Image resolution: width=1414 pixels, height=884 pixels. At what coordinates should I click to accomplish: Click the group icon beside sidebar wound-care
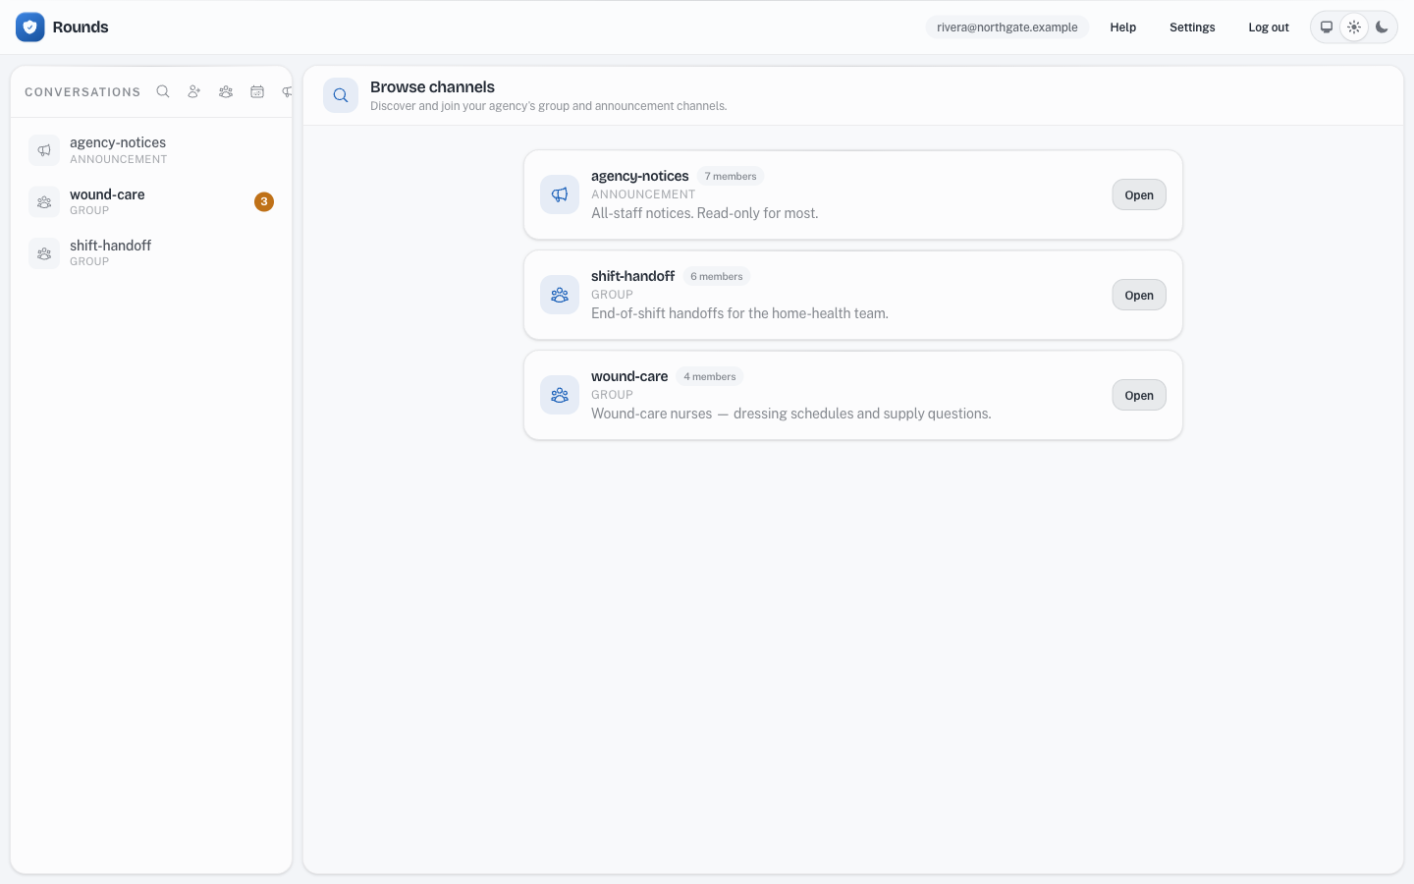point(44,202)
